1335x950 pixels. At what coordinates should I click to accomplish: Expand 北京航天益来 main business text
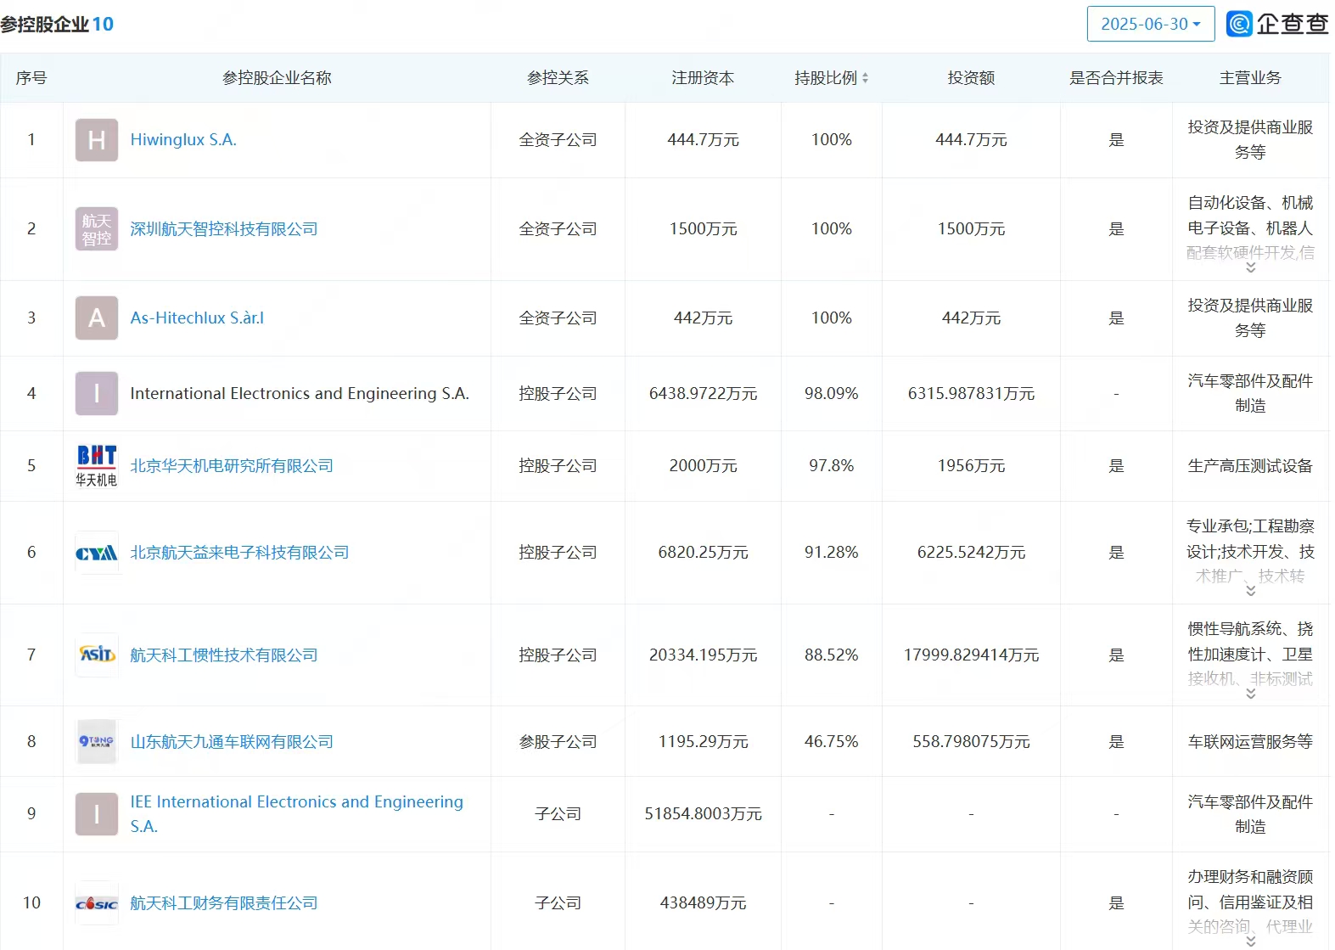[x=1250, y=591]
